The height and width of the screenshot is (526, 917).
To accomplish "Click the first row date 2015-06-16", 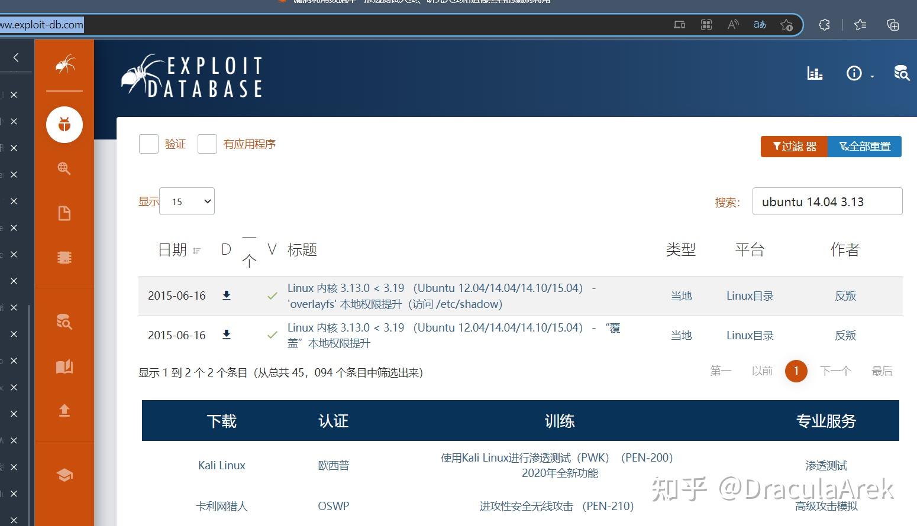I will (177, 296).
